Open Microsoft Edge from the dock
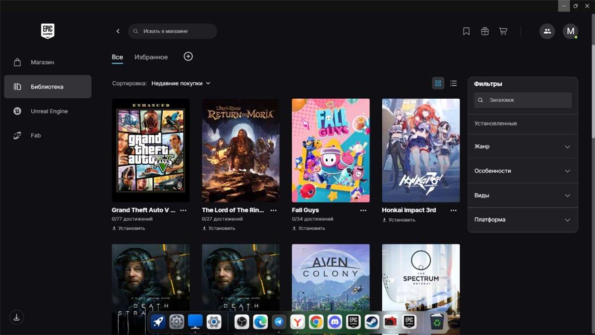Viewport: 595px width, 335px height. [x=260, y=322]
